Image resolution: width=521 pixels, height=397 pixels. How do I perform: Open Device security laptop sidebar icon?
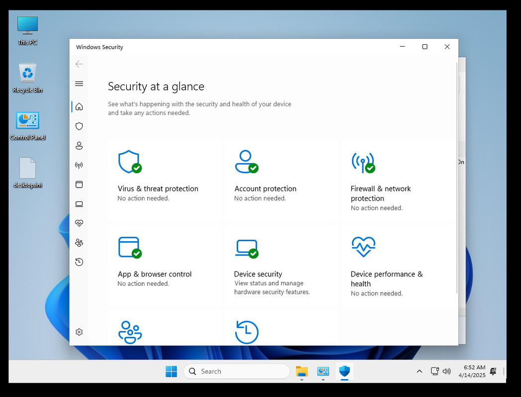(x=79, y=204)
